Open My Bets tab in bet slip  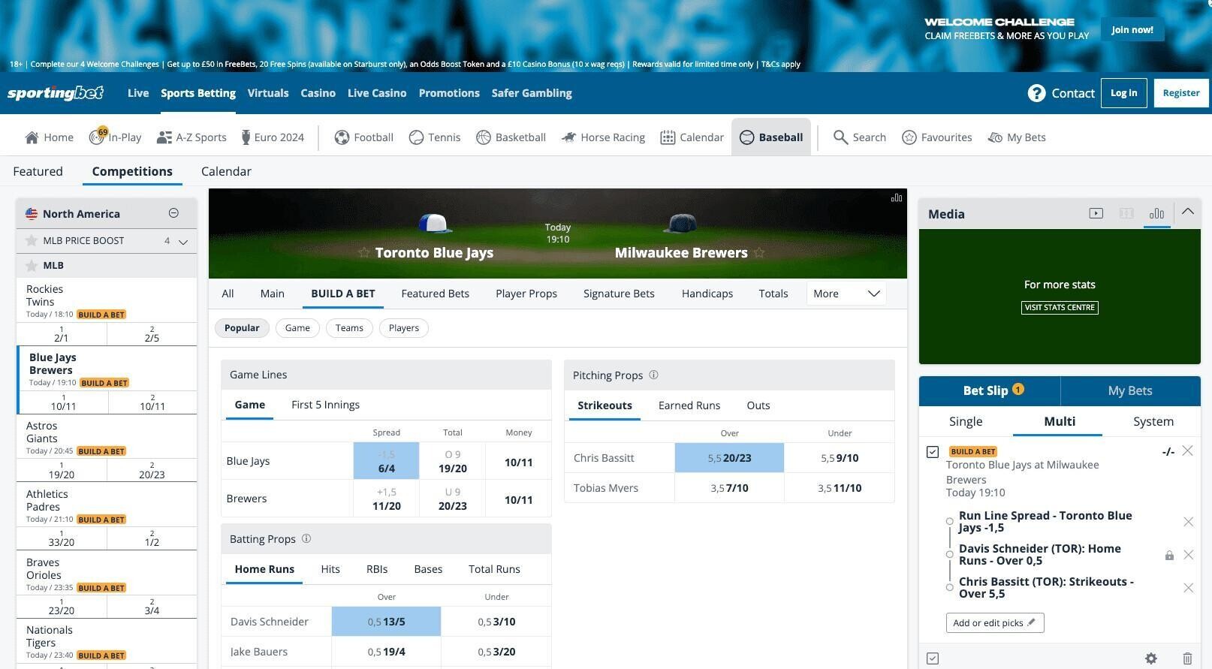click(1130, 390)
